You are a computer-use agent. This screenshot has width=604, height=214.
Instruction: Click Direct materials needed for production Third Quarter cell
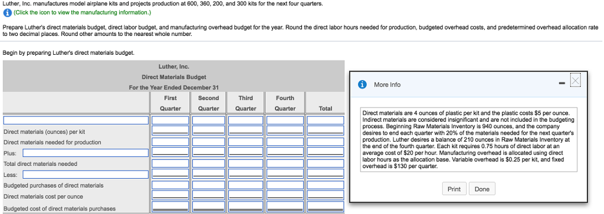(x=245, y=142)
